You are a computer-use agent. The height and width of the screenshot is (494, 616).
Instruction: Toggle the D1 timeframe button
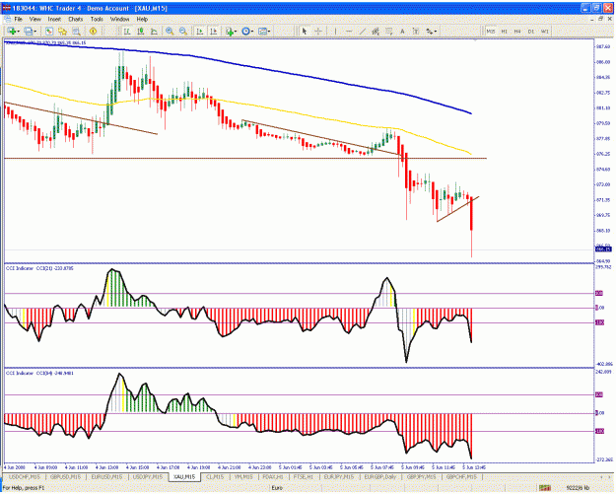tap(531, 31)
